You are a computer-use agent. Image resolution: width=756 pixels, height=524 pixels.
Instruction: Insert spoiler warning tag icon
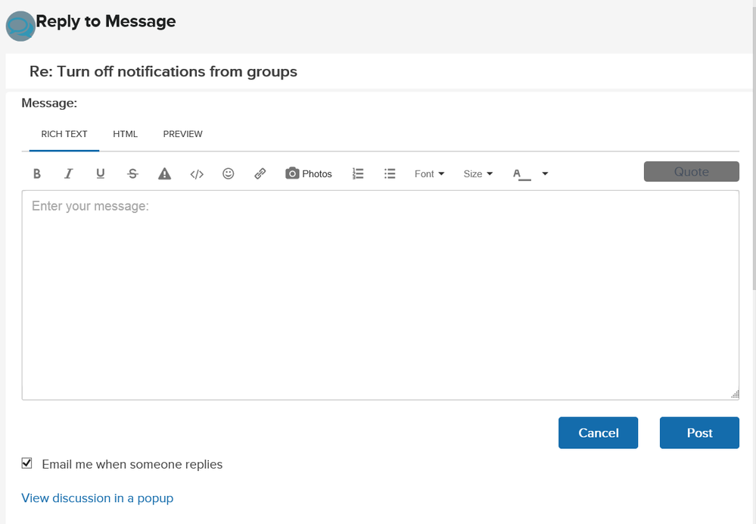[x=164, y=173]
